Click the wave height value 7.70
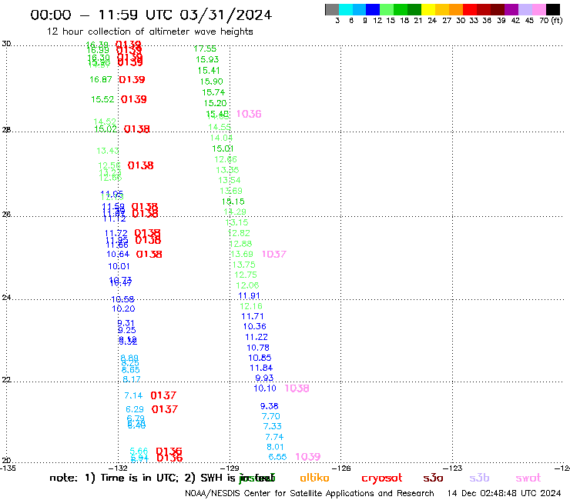The width and height of the screenshot is (570, 500). click(x=271, y=416)
